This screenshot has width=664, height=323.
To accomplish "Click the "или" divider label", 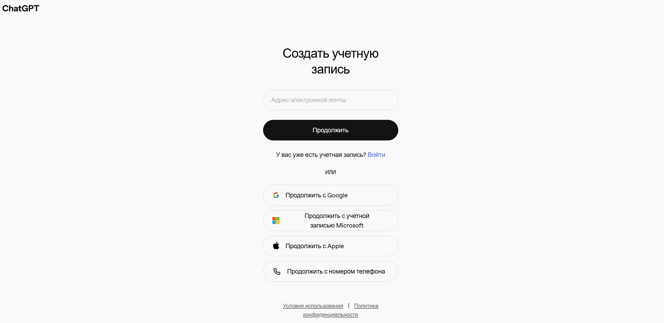I will click(x=331, y=172).
